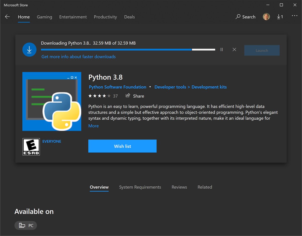Show the Related tab

tap(205, 187)
